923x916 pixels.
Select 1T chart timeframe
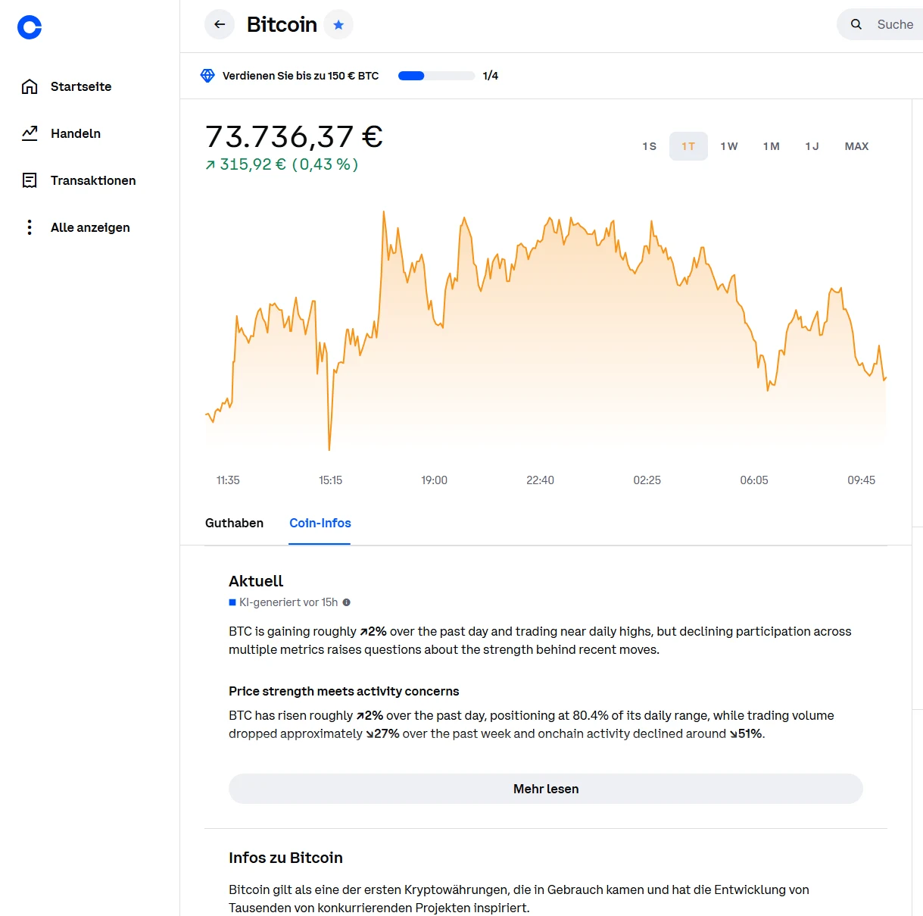688,146
